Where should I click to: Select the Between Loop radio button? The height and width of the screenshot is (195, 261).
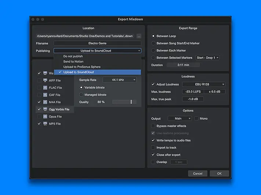153,36
